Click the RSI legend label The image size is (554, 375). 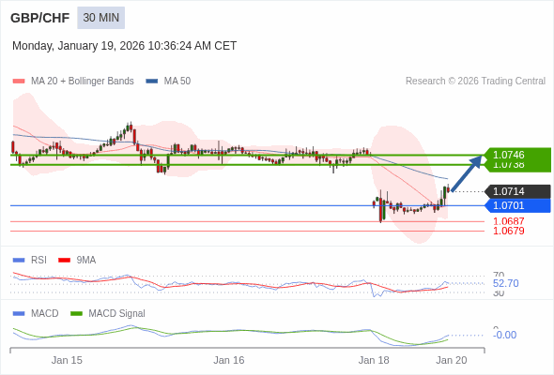pos(38,261)
